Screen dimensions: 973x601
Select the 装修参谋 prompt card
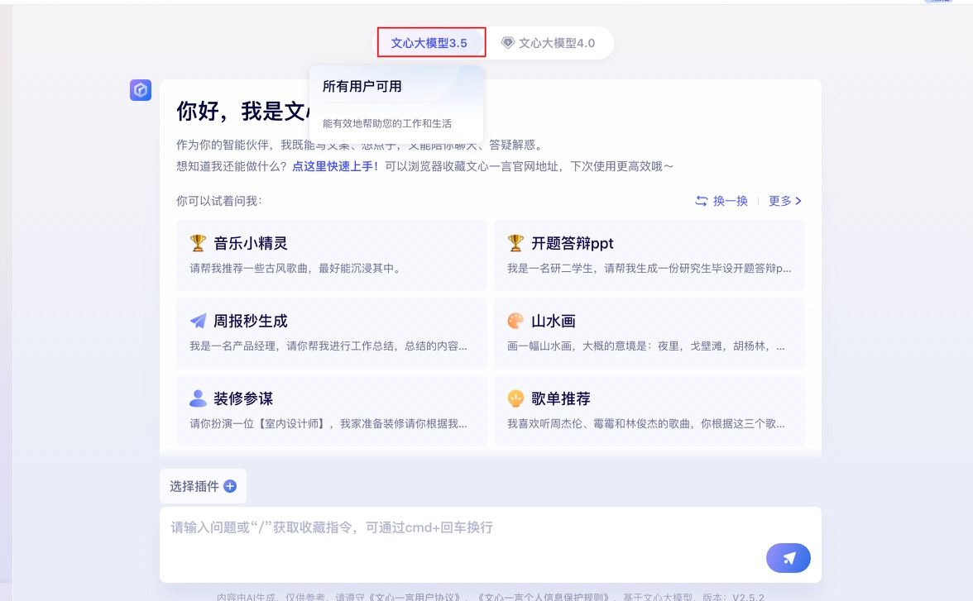[331, 411]
